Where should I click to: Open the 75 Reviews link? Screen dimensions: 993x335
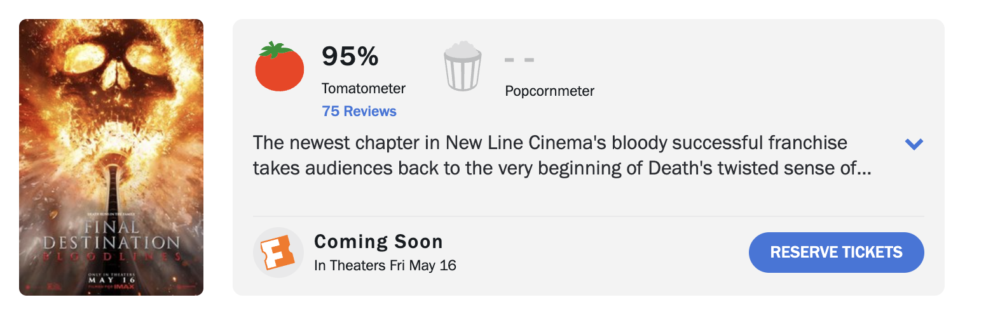click(359, 111)
